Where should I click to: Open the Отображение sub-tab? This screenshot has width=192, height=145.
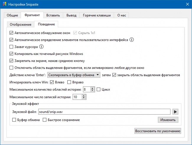coord(21,25)
